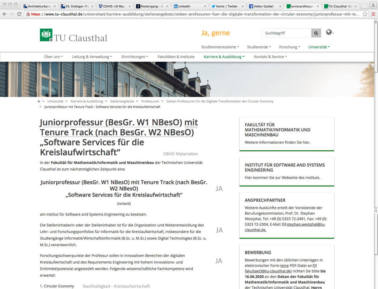Click the breadcrumb home icon
378x289 pixels.
click(x=39, y=101)
